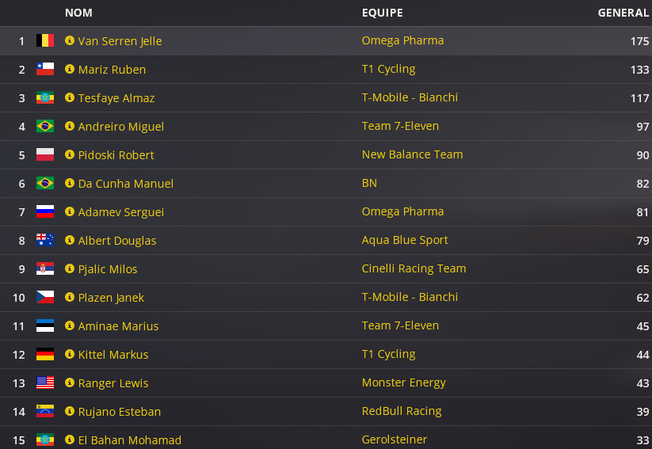
Task: Open Monster Energy team page
Action: (404, 383)
